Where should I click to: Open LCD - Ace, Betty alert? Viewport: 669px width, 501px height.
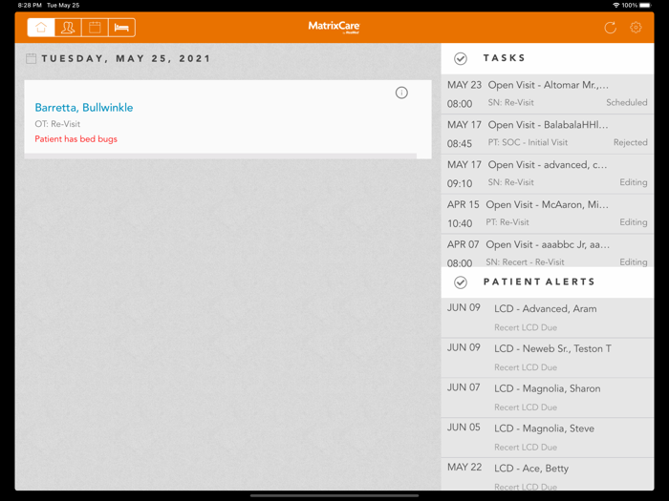click(x=548, y=474)
